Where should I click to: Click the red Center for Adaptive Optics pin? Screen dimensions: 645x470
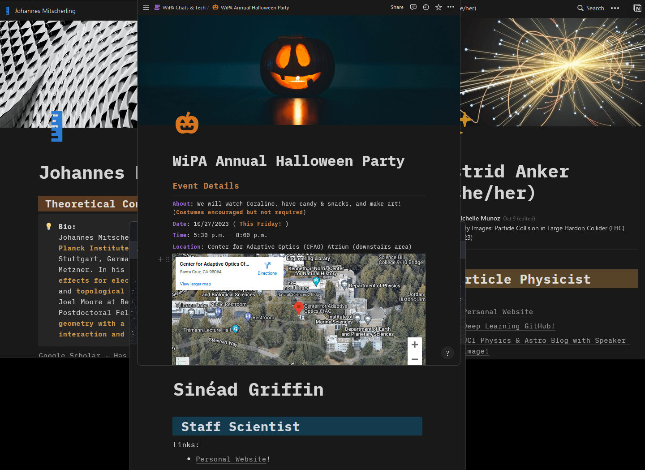click(298, 308)
